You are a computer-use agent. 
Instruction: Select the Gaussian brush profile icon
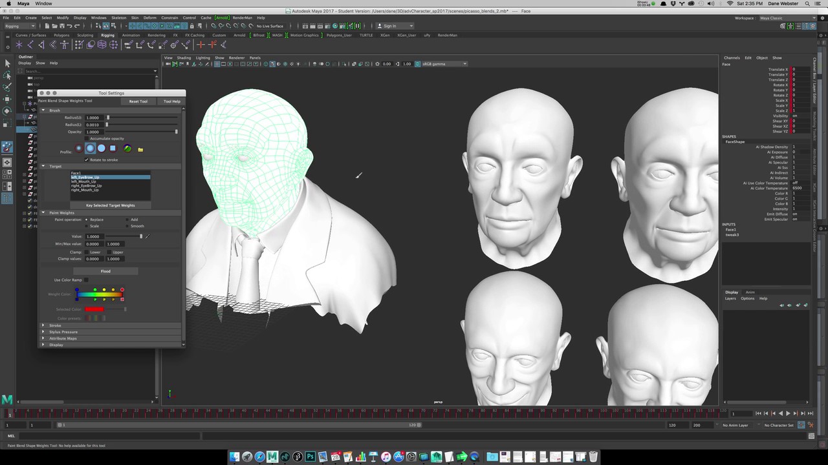click(x=79, y=149)
